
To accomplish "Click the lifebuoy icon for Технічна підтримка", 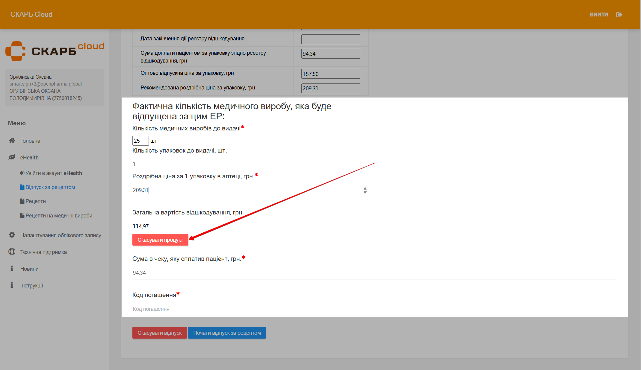I will point(12,252).
